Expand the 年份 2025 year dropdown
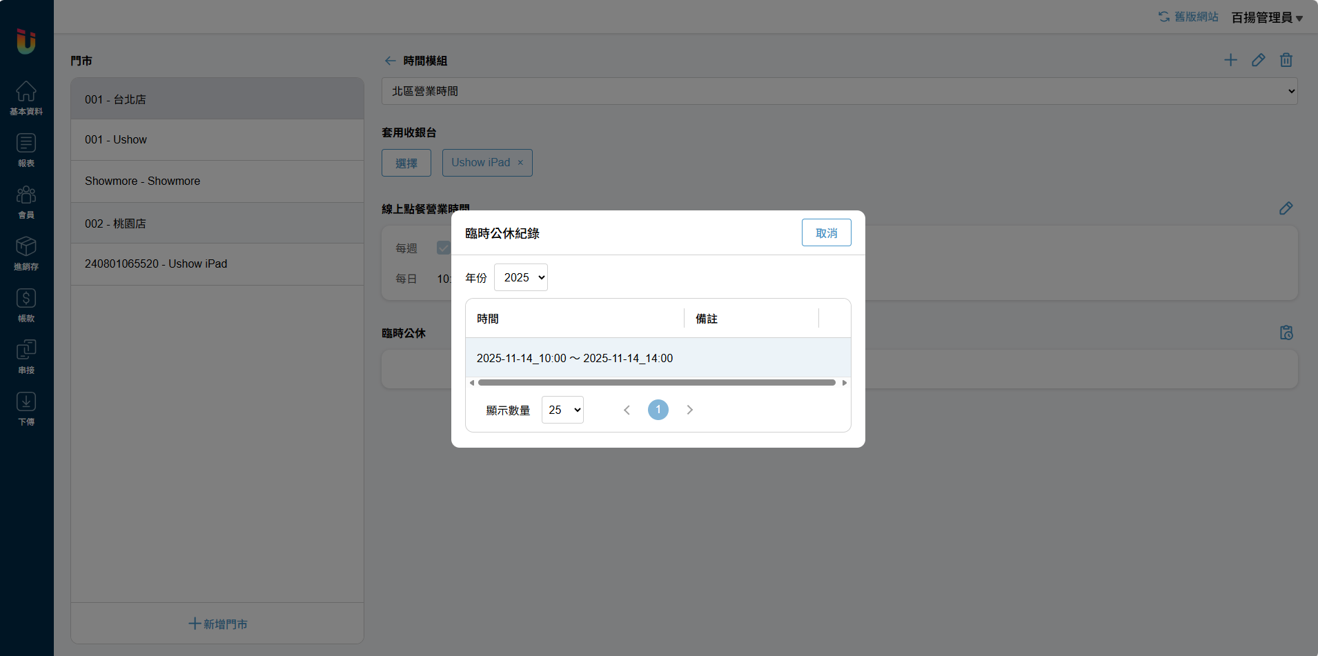The height and width of the screenshot is (656, 1318). (521, 277)
